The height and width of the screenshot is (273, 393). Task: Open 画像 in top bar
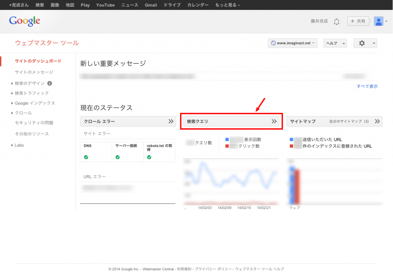tap(54, 5)
